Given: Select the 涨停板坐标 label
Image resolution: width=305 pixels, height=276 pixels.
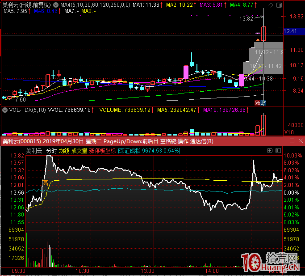Looking at the screenshot, I should tap(102, 151).
